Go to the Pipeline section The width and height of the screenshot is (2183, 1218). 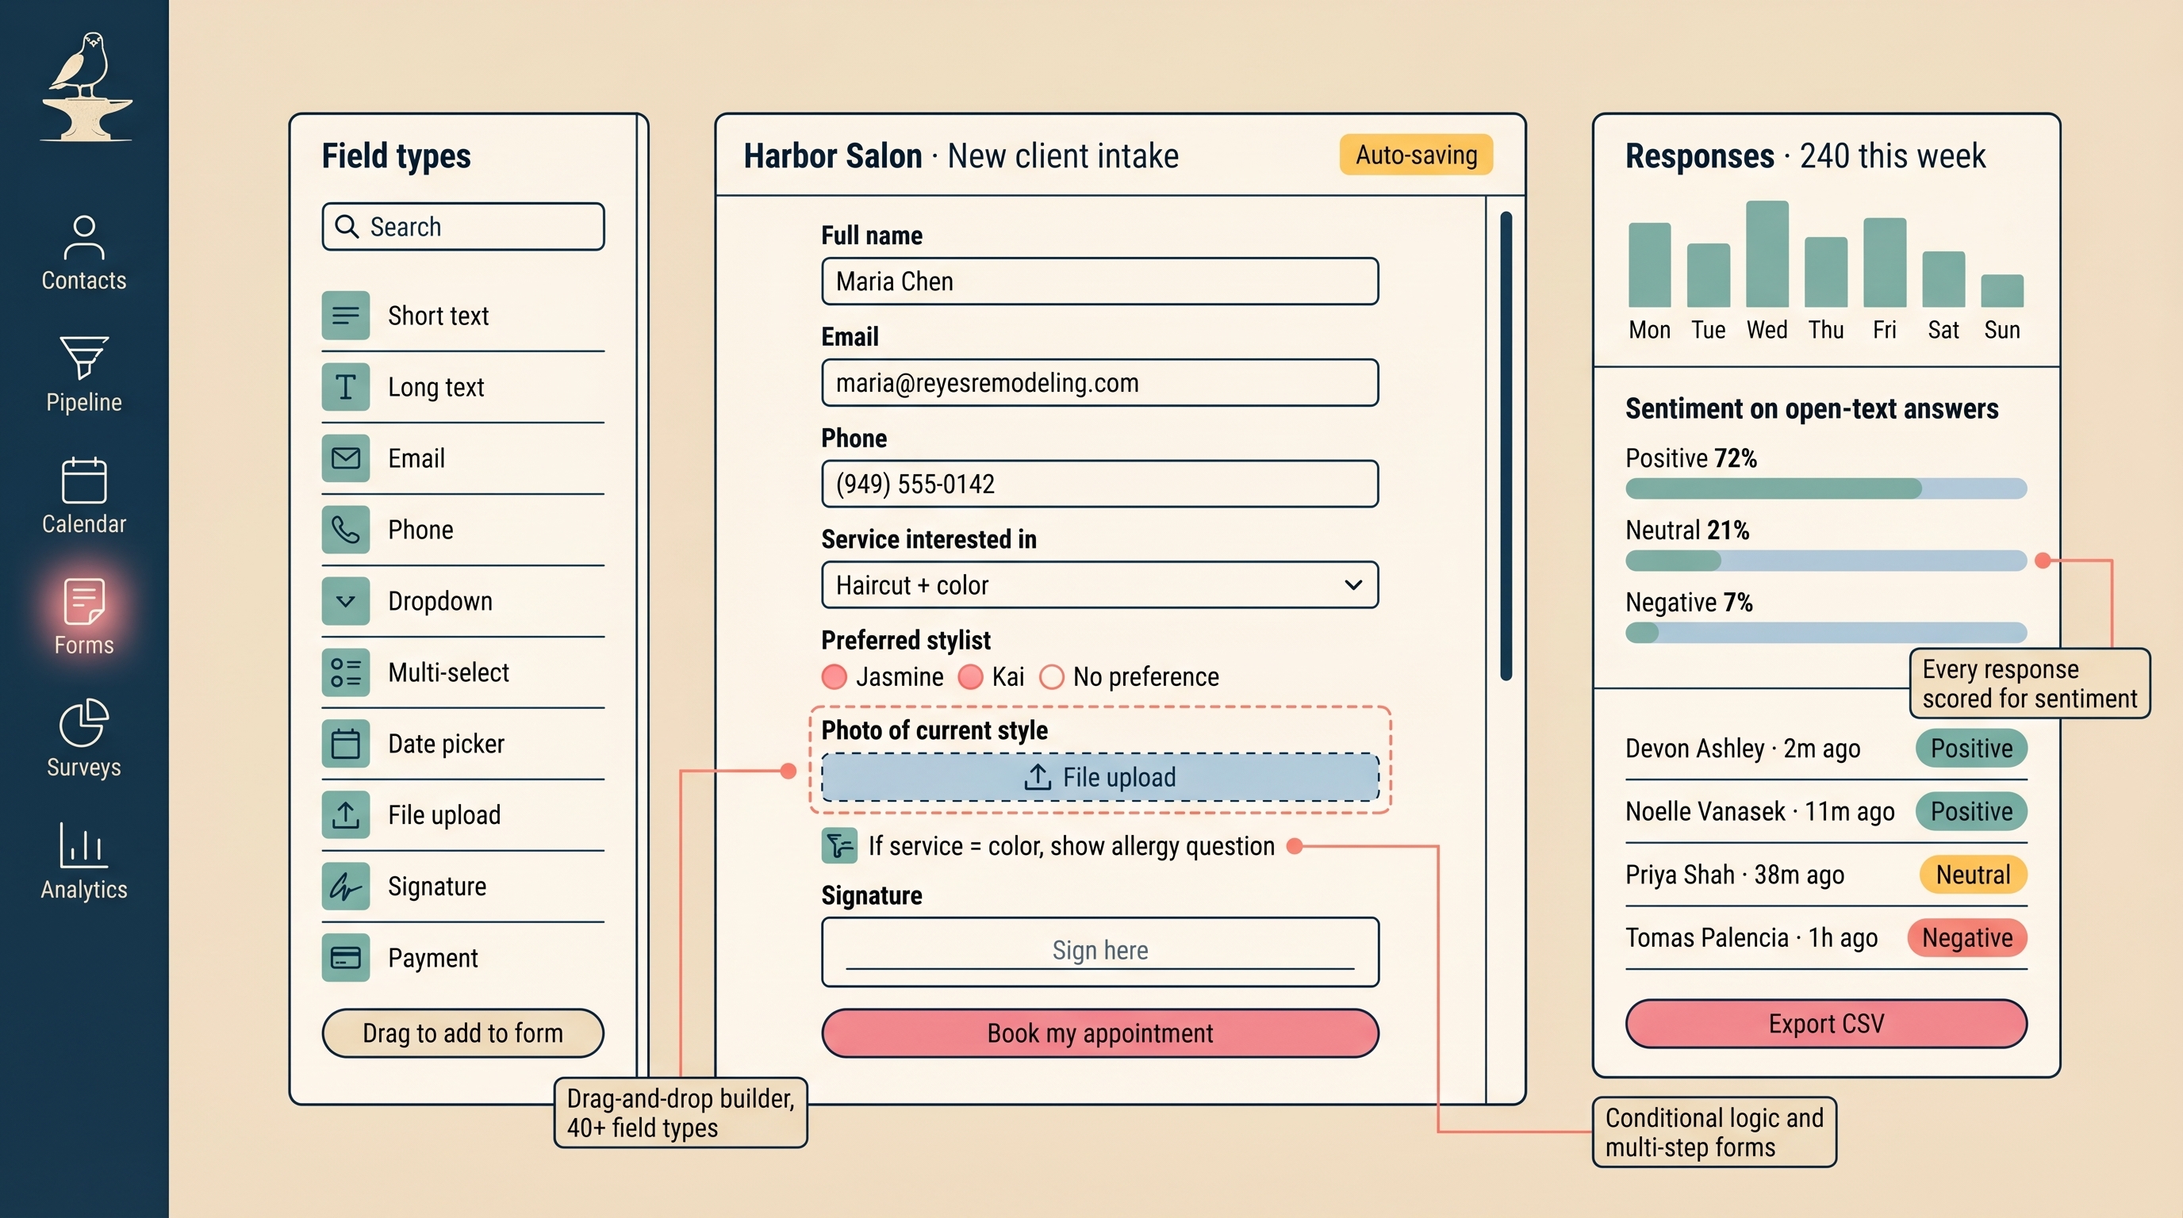pyautogui.click(x=84, y=374)
